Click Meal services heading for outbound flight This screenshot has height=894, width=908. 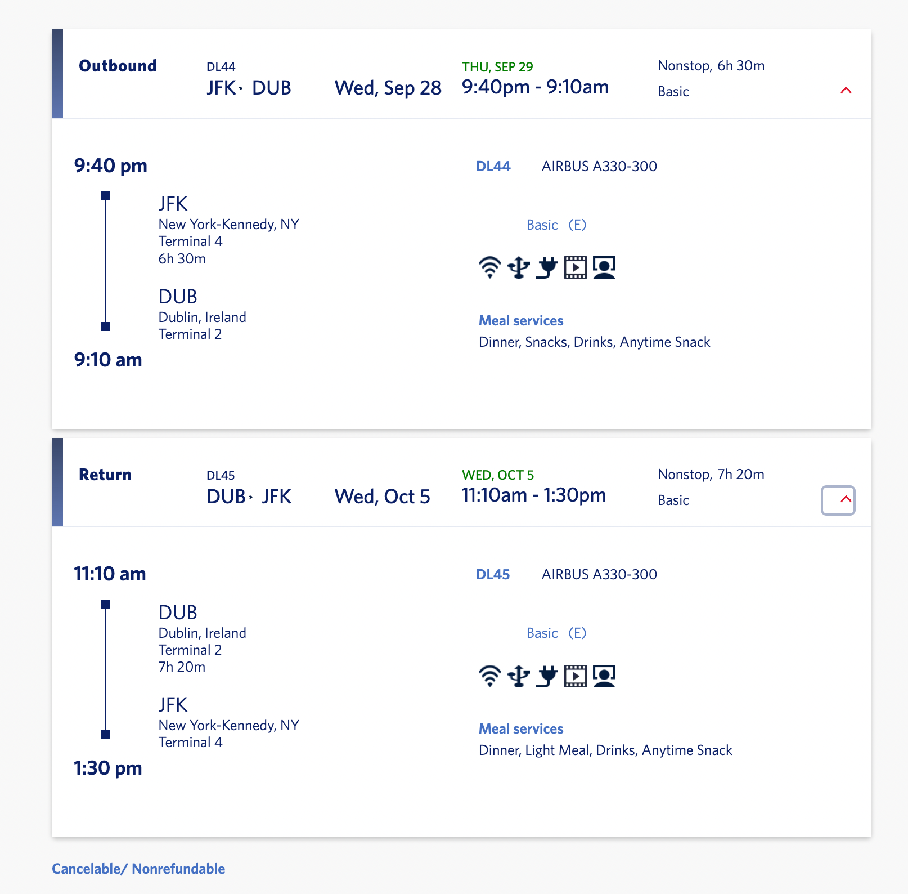pos(521,321)
